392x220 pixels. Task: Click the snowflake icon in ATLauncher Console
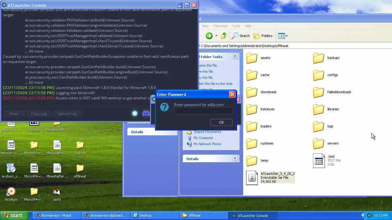(x=135, y=113)
